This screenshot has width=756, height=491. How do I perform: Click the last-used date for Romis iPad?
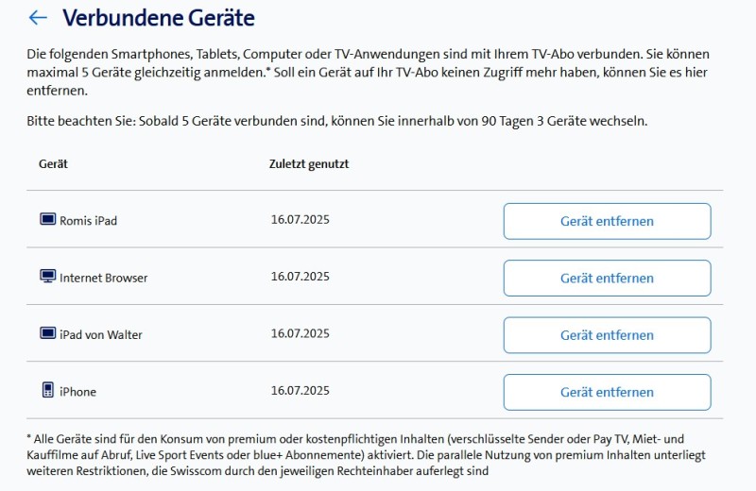pyautogui.click(x=300, y=220)
